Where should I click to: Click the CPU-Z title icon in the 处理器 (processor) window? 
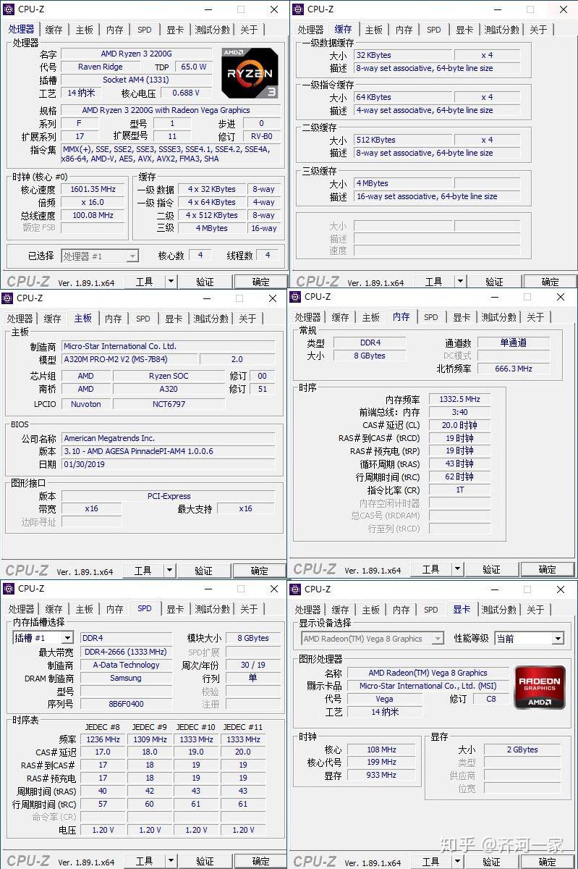click(8, 9)
